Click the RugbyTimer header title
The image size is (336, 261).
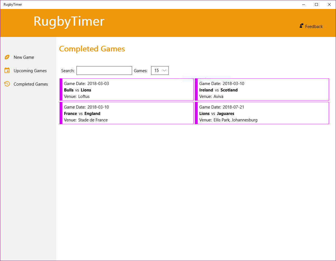69,22
